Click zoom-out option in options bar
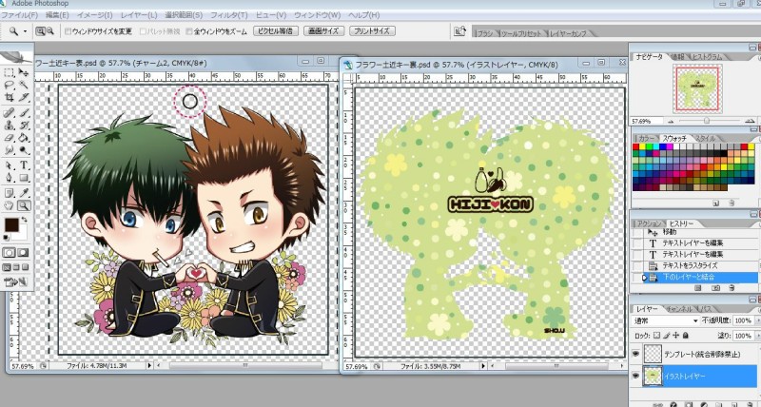The image size is (761, 407). point(50,31)
